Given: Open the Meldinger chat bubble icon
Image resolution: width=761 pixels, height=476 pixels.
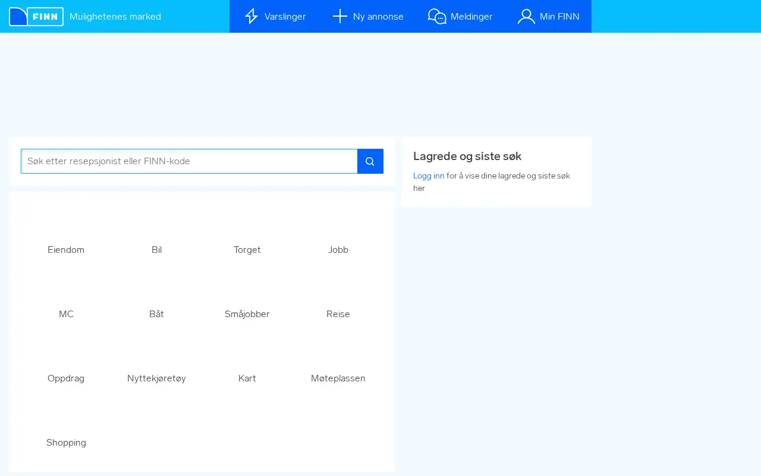Looking at the screenshot, I should coord(437,16).
